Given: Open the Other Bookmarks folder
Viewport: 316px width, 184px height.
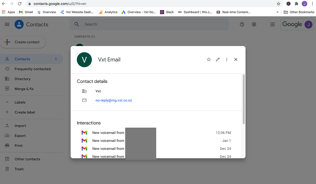Looking at the screenshot, I should coord(299,12).
